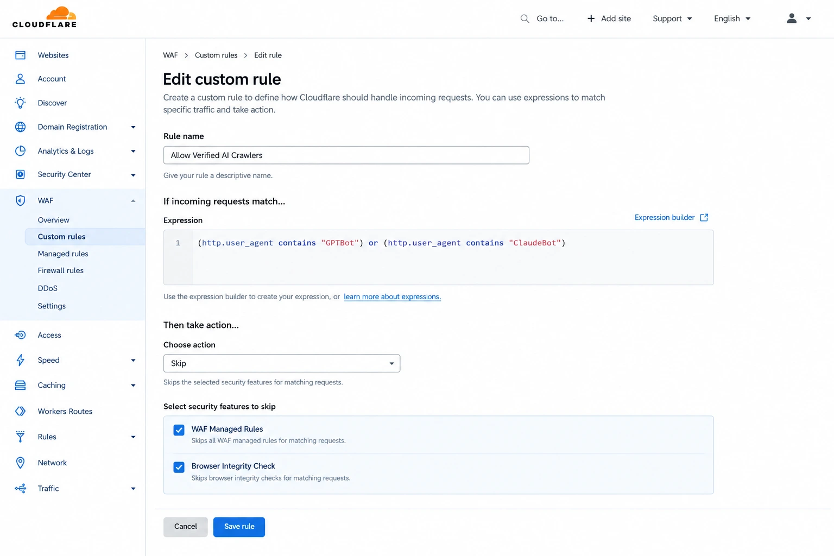
Task: Expand the Security Center arrow
Action: tap(133, 175)
